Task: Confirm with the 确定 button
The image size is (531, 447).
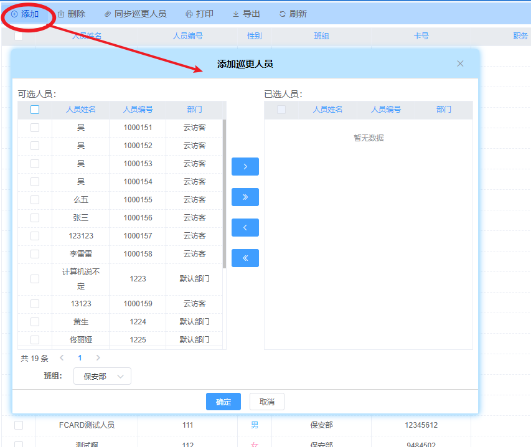Action: [x=223, y=402]
